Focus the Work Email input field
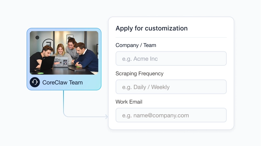Screen dimensions: 261x146 point(171,115)
